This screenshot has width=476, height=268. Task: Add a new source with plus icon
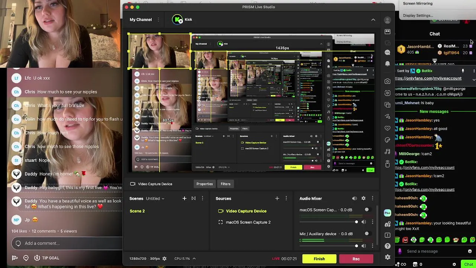(x=277, y=198)
